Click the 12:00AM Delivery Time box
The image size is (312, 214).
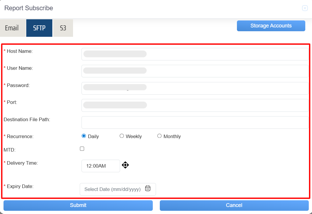(x=100, y=166)
